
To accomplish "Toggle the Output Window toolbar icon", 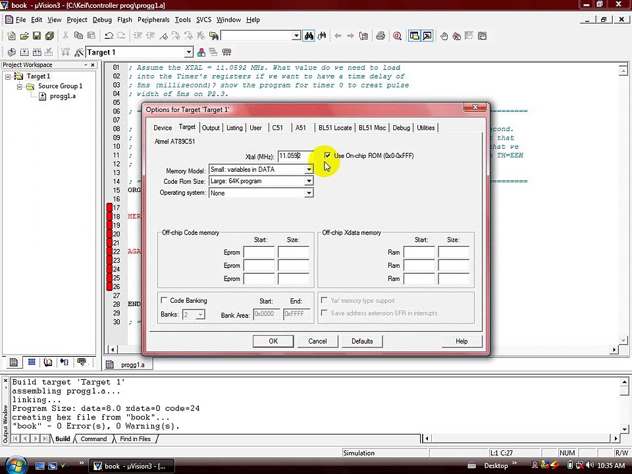I will [x=427, y=36].
